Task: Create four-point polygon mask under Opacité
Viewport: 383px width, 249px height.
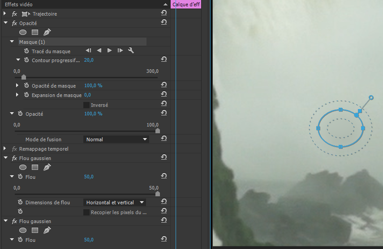Action: coord(35,32)
